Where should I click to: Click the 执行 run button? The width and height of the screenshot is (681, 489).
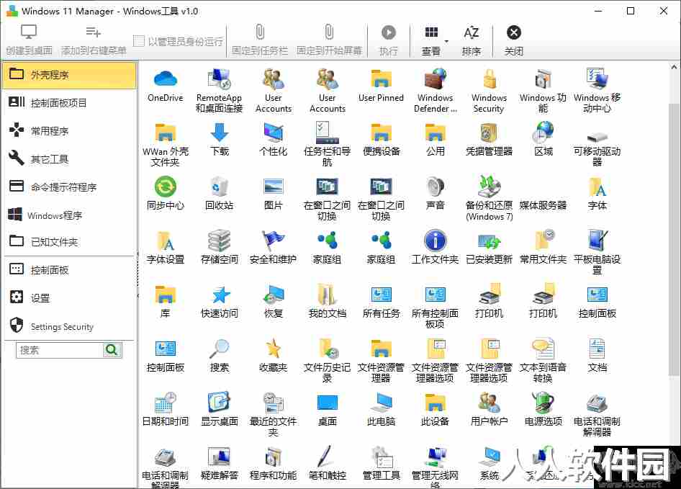pos(388,40)
